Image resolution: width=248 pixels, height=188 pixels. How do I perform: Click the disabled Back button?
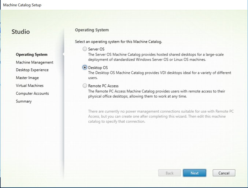169,173
